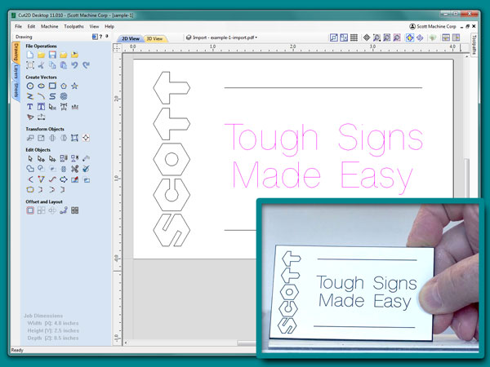Screen dimensions: 490x367
Task: Open the Import example-1-import.pdf layer dropdown
Action: pos(221,38)
